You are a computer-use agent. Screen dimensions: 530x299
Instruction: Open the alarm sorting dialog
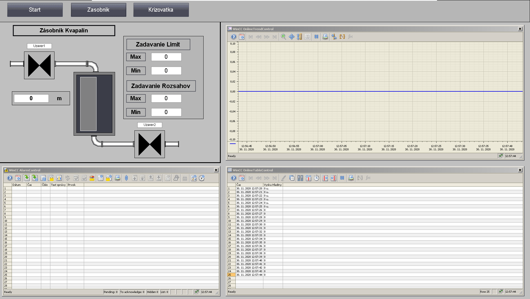point(194,178)
